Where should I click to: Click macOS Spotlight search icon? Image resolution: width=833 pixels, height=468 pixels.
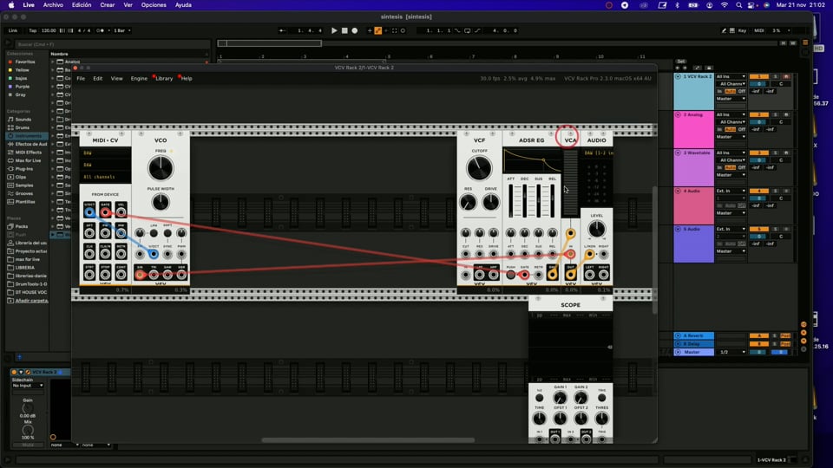pyautogui.click(x=738, y=5)
